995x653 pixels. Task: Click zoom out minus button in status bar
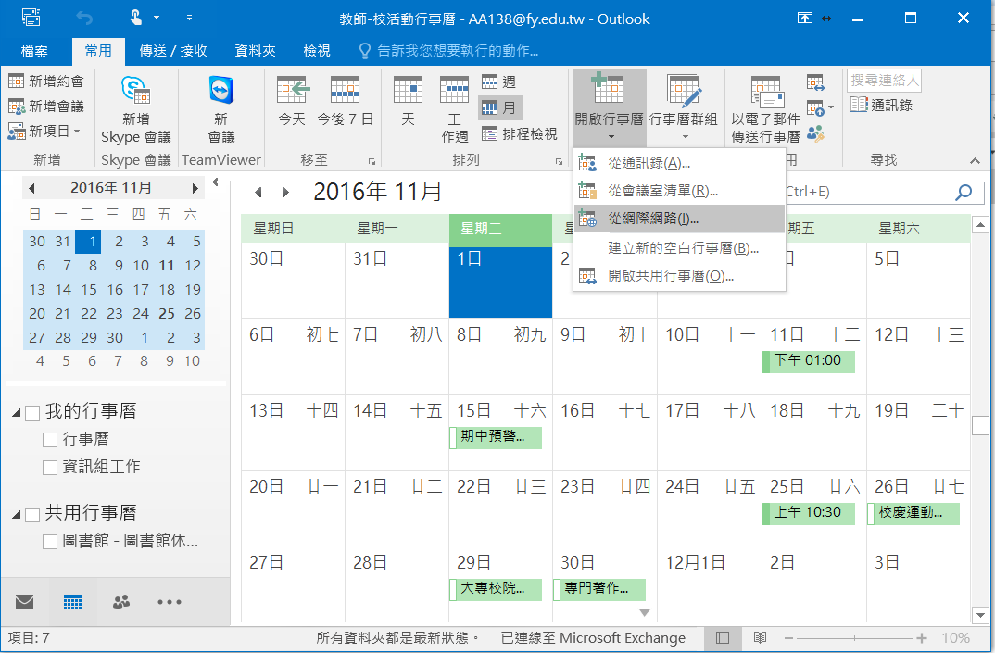point(788,638)
